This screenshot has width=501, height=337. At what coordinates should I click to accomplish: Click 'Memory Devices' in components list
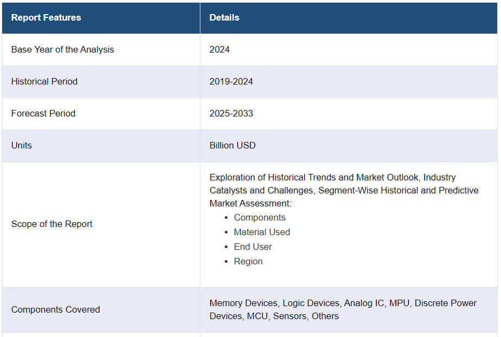click(x=243, y=303)
